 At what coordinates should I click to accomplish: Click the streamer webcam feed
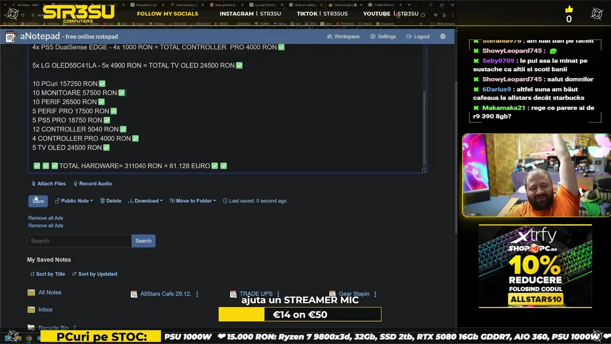[x=536, y=175]
